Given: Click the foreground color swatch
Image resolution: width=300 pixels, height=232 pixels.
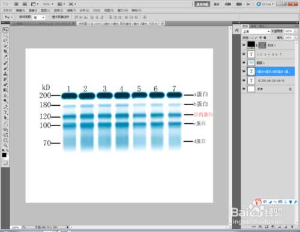Looking at the screenshot, I should coord(4,155).
